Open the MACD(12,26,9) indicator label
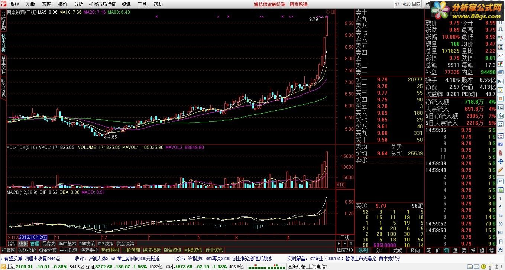Screen dimensions: 505x270 pyautogui.click(x=22, y=192)
